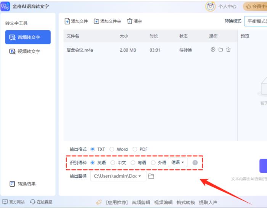The width and height of the screenshot is (267, 208).
Task: Open the 转换模式 平衡模式 dropdown
Action: [256, 21]
